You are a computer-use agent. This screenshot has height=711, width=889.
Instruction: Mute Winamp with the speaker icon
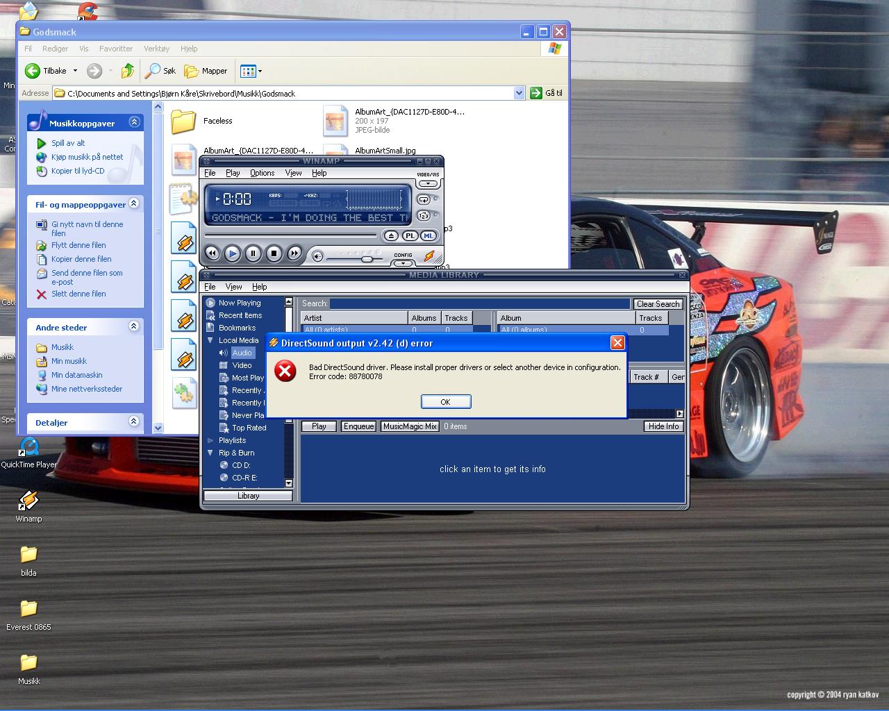317,257
